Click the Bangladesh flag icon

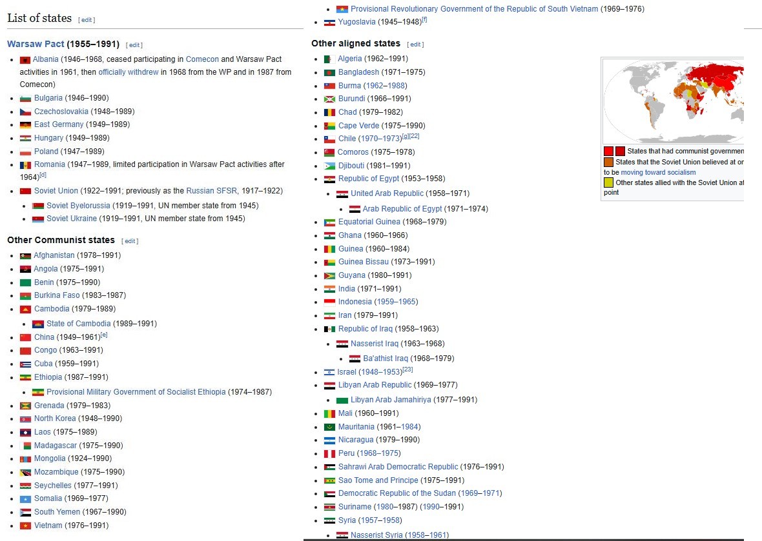329,73
